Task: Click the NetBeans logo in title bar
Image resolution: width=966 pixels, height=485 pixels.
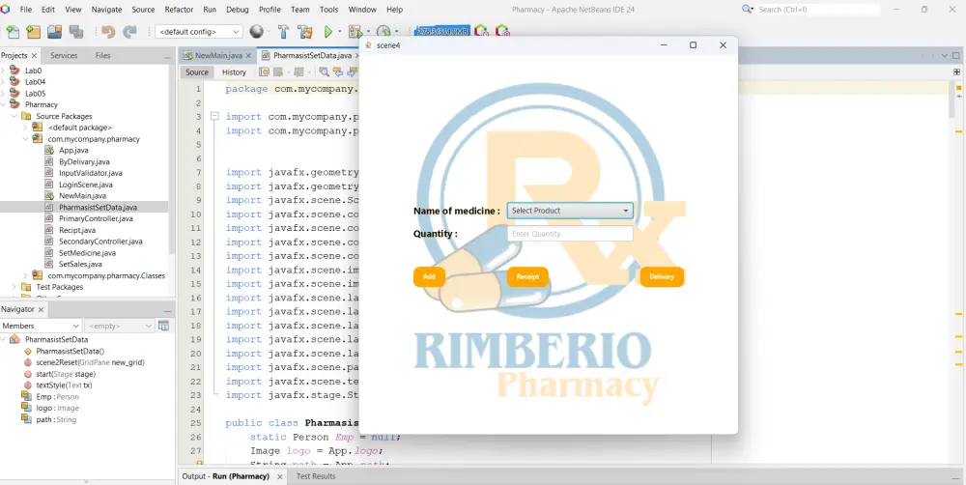Action: click(x=6, y=10)
